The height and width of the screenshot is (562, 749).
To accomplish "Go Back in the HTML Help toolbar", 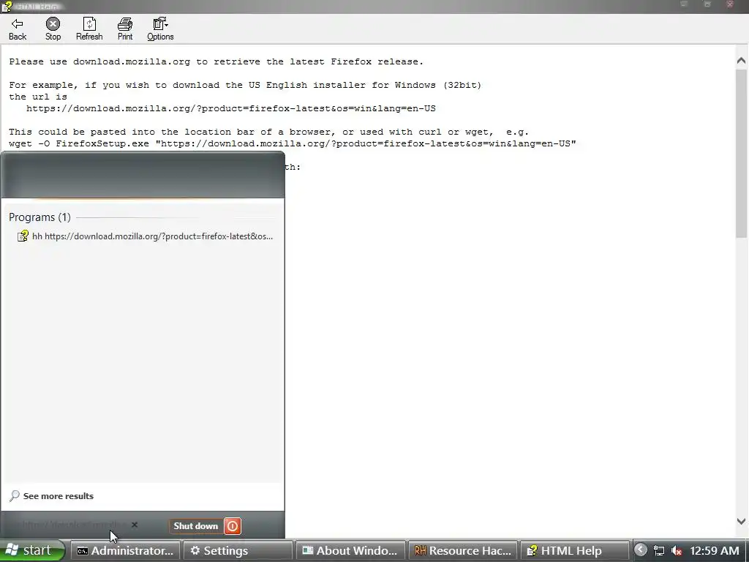I will click(18, 29).
